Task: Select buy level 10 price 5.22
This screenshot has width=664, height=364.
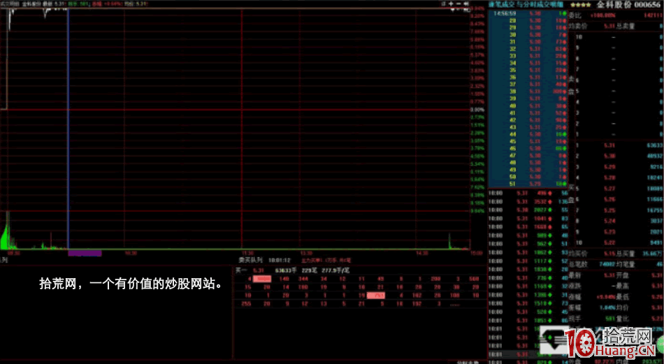Action: coord(609,242)
